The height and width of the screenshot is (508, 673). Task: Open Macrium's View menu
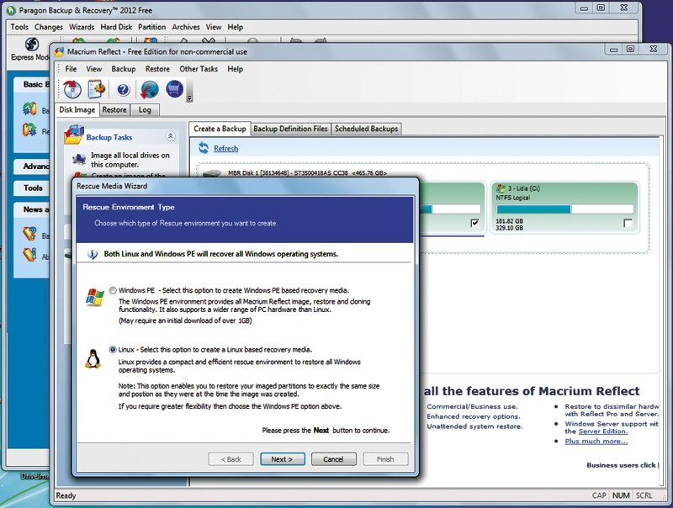[x=94, y=69]
